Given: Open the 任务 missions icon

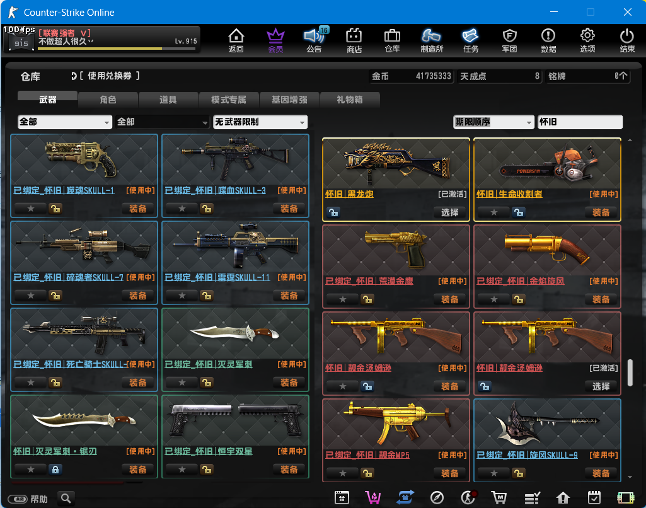Looking at the screenshot, I should pos(471,40).
